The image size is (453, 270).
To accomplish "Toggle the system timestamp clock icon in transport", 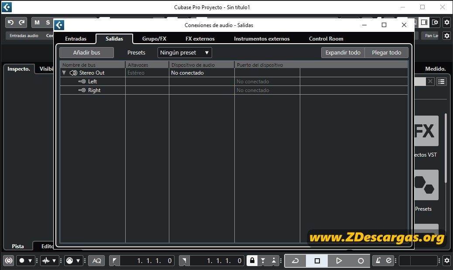I will [x=9, y=261].
